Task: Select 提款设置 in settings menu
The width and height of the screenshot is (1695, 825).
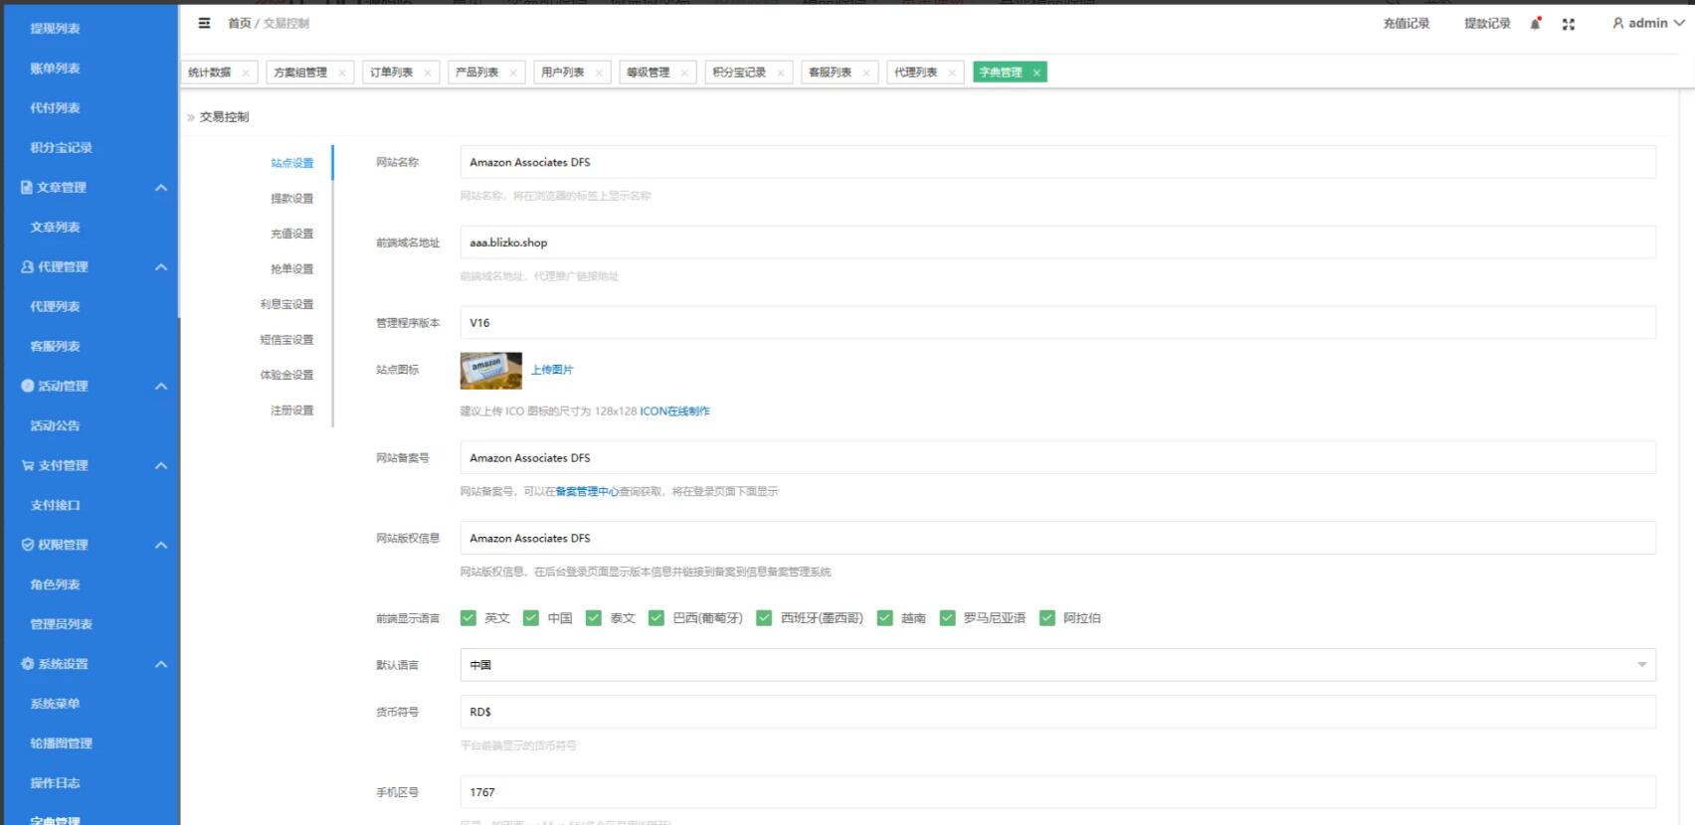Action: [291, 199]
